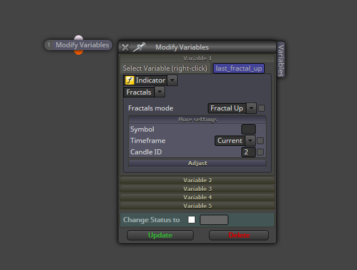Screen dimensions: 357x270
Task: Toggle checkbox next to Fractals mode
Action: 261,108
